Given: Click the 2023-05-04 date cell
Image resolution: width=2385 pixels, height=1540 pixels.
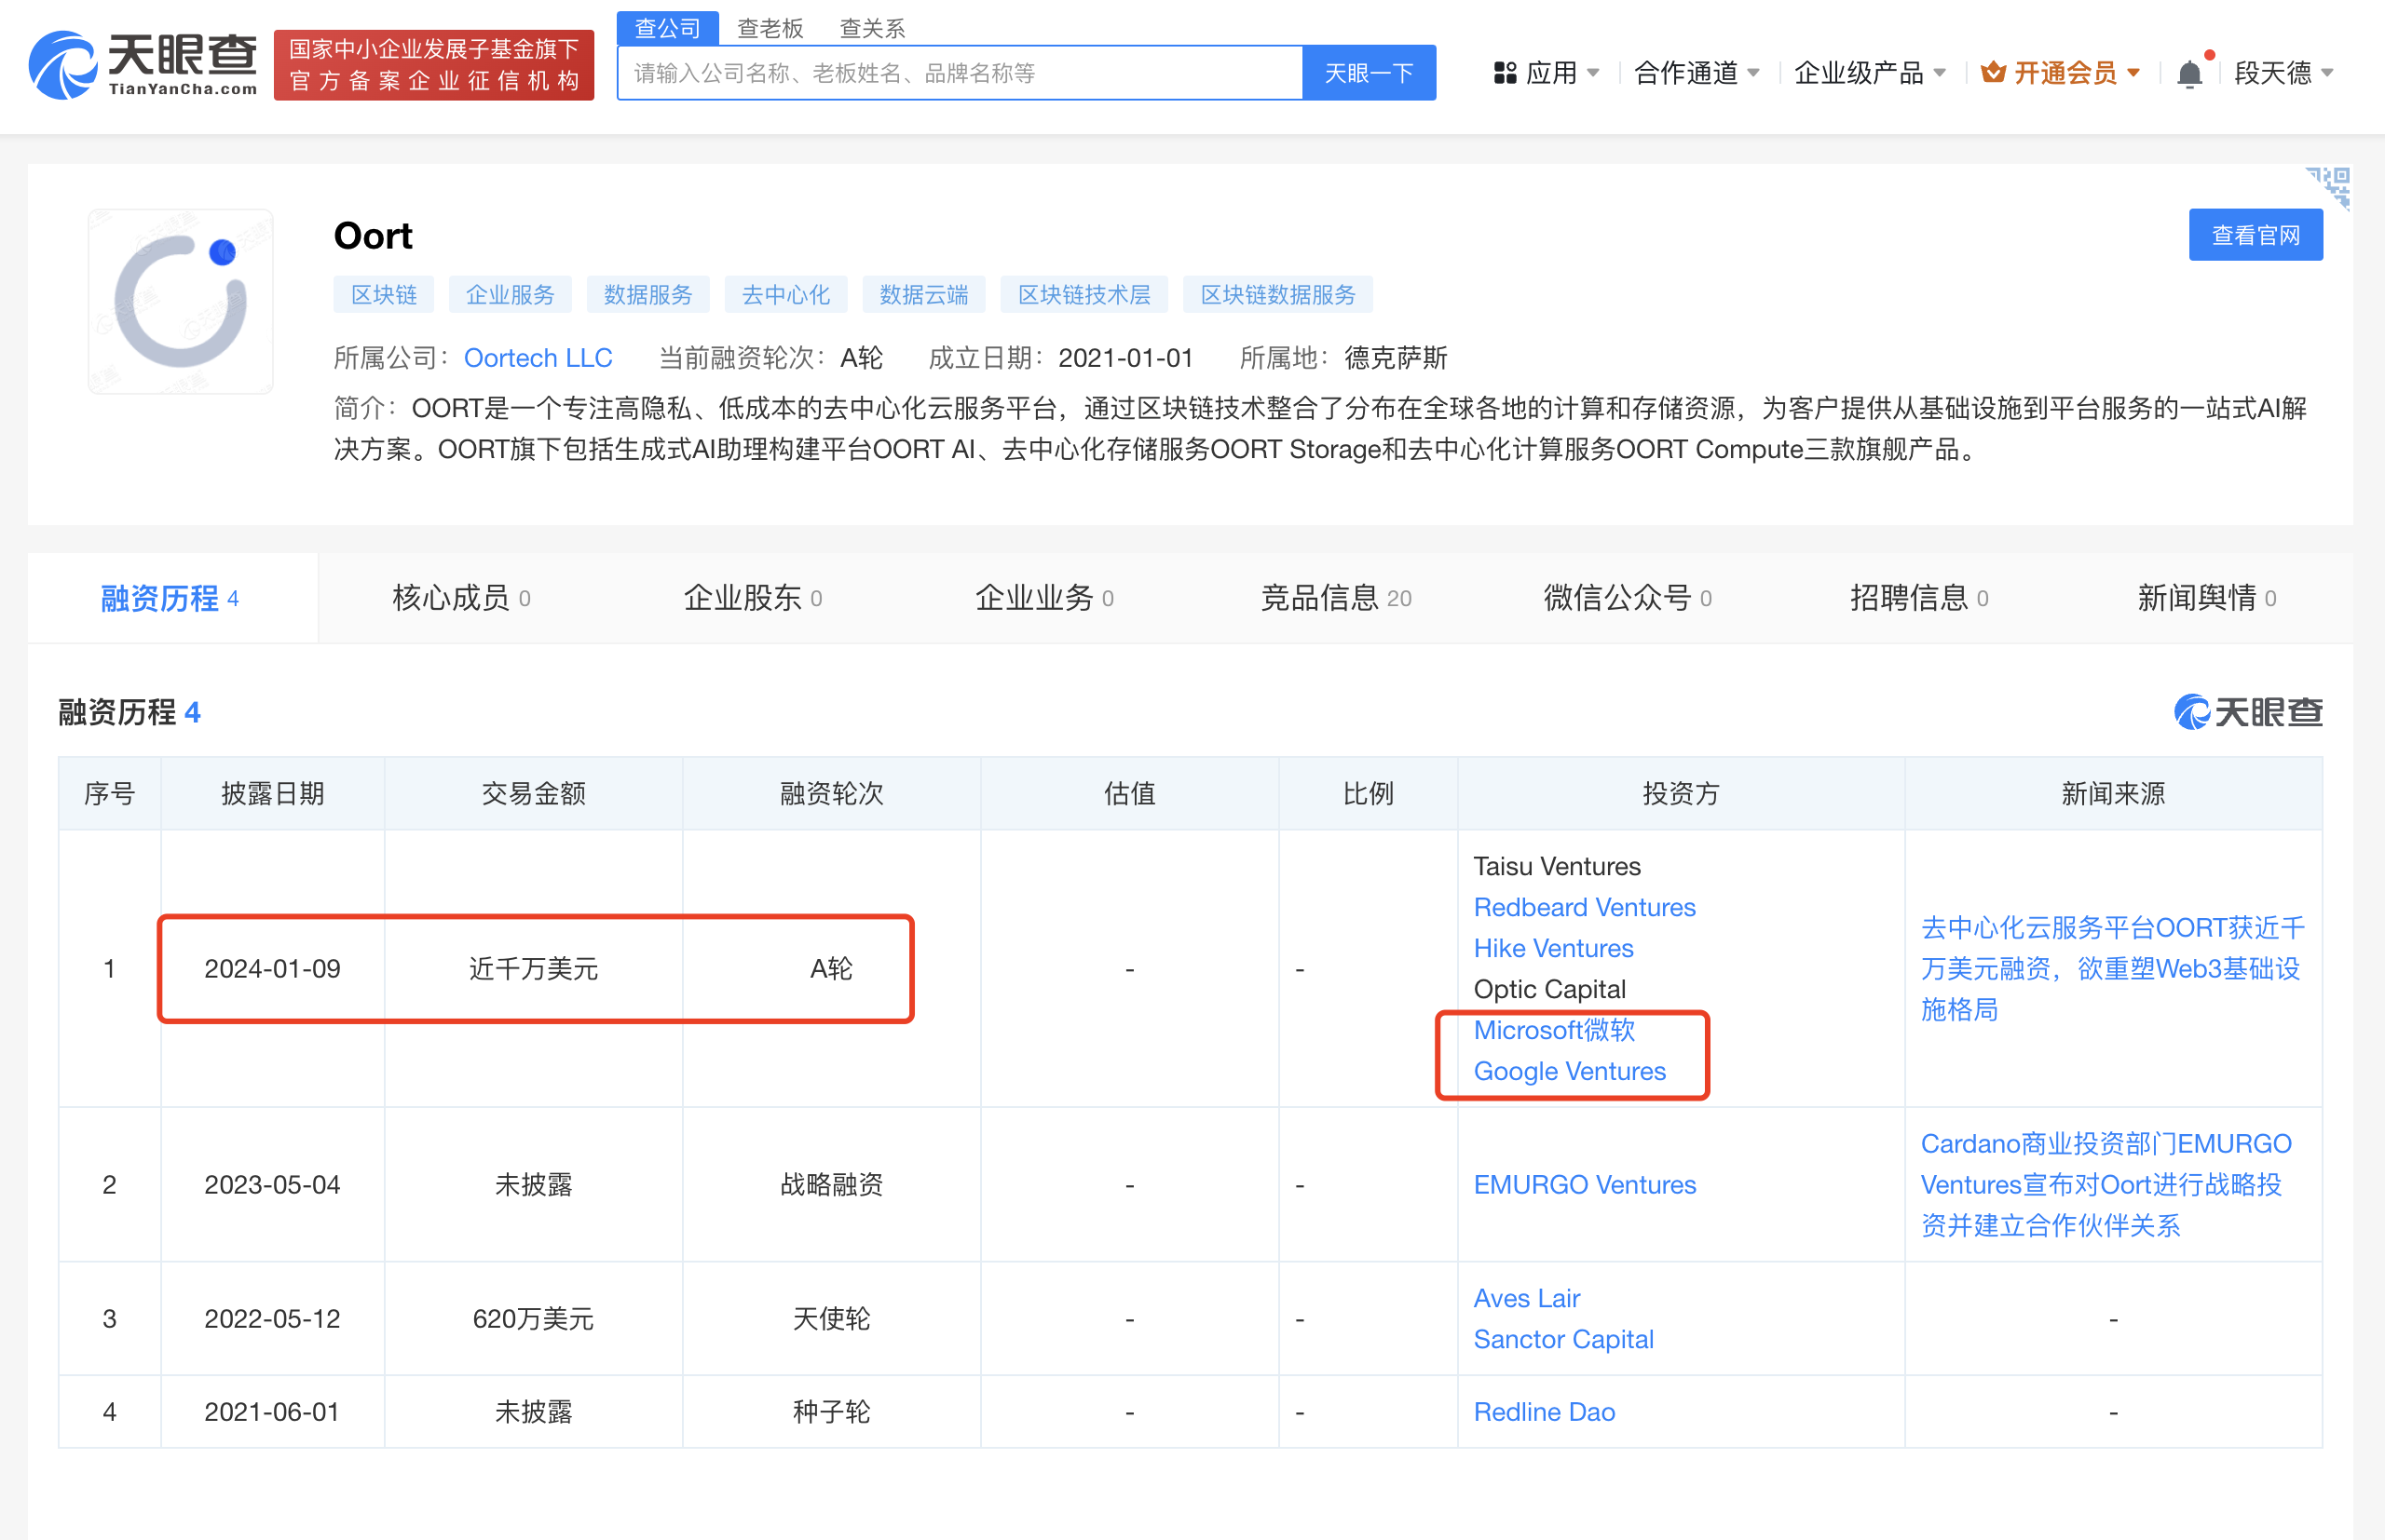Looking at the screenshot, I should pos(272,1185).
